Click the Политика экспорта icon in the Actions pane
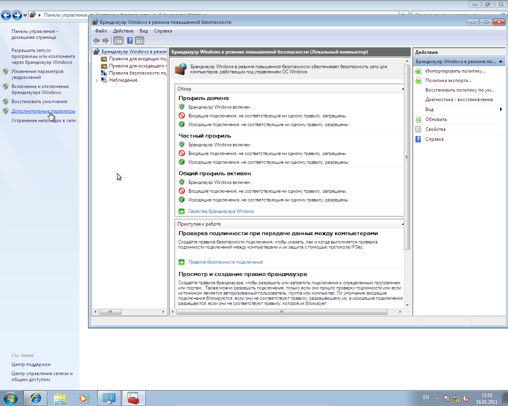Viewport: 508px width, 406px height. [x=418, y=80]
